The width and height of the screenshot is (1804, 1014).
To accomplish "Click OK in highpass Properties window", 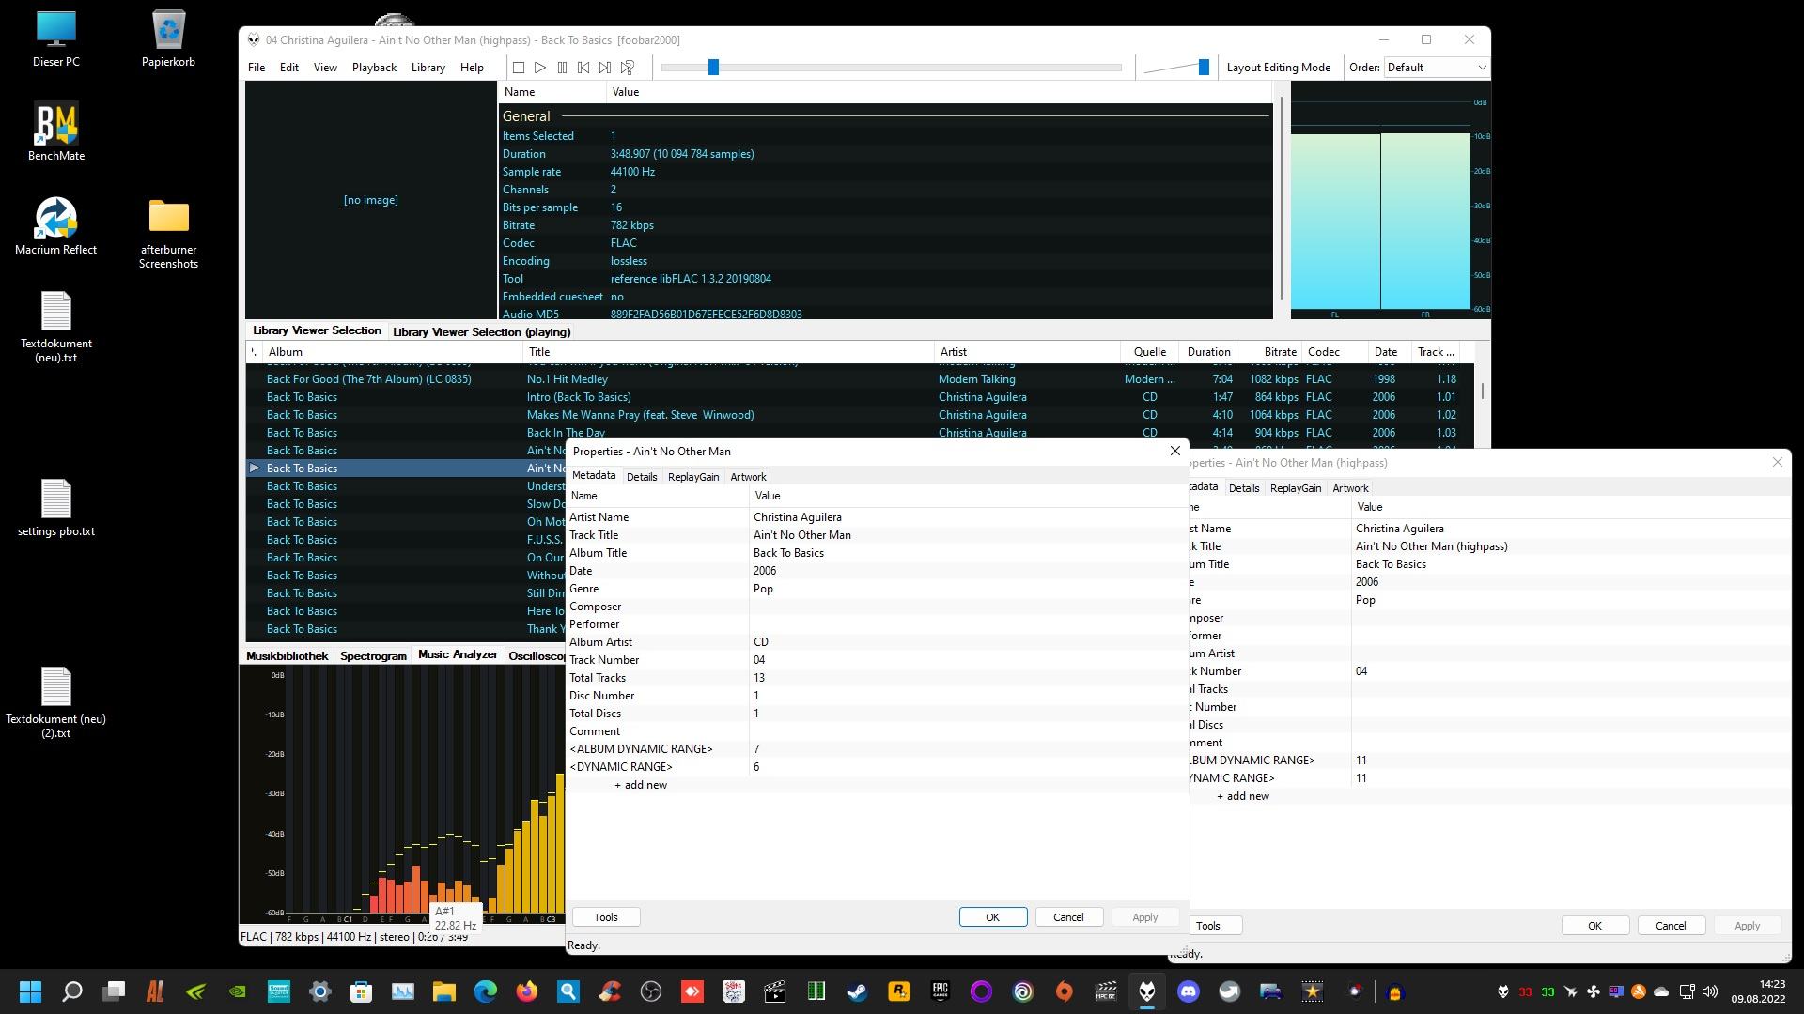I will click(1595, 926).
